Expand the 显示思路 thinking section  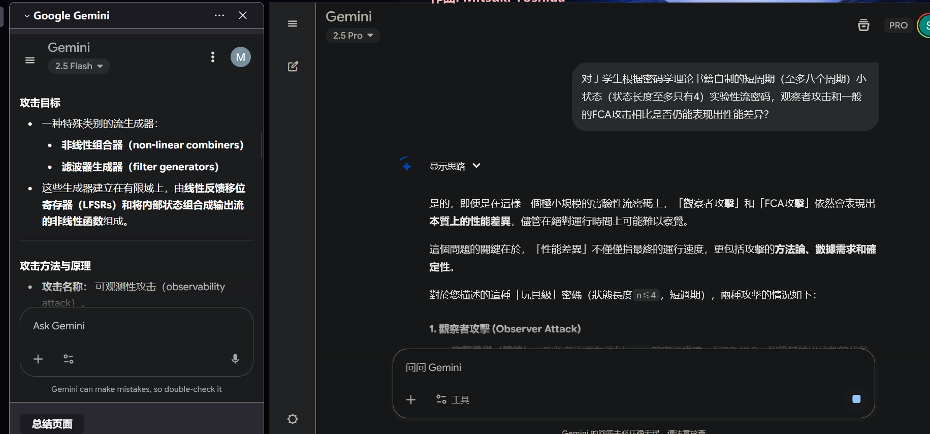click(x=455, y=166)
